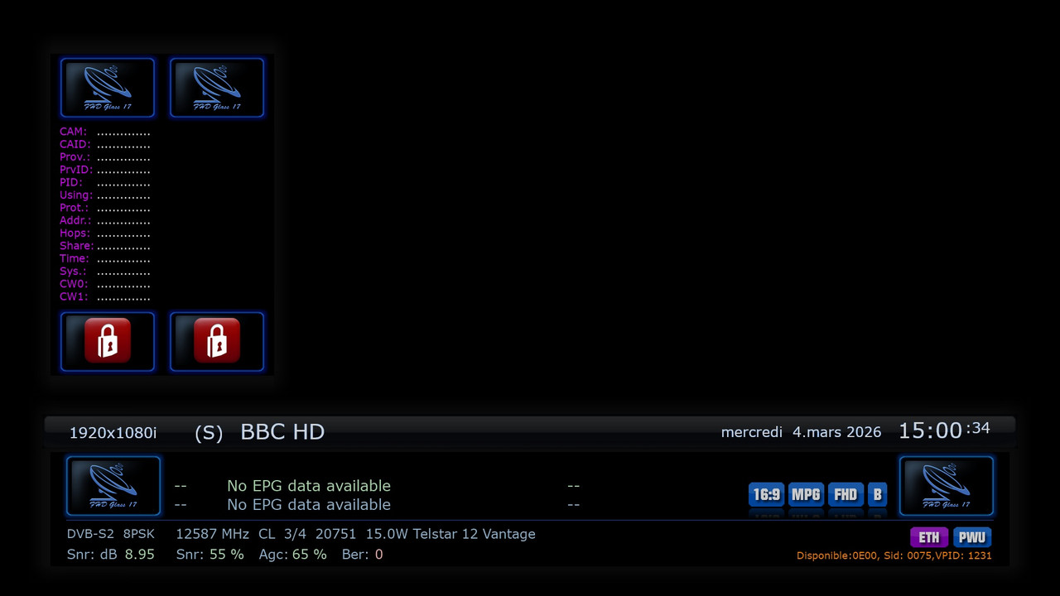The height and width of the screenshot is (596, 1060).
Task: Click the 15:00 clock display
Action: (x=931, y=430)
